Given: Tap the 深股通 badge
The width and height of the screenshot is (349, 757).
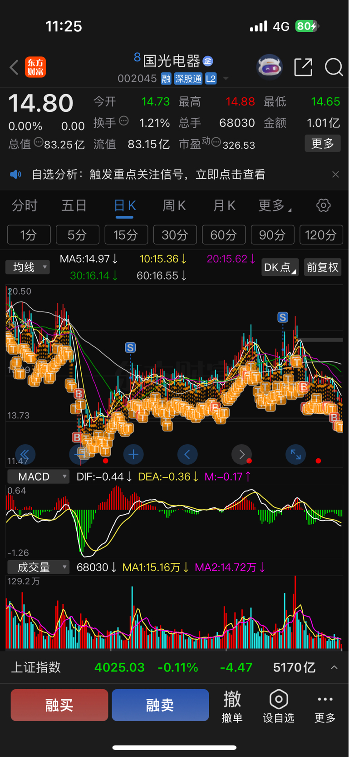Looking at the screenshot, I should [188, 79].
